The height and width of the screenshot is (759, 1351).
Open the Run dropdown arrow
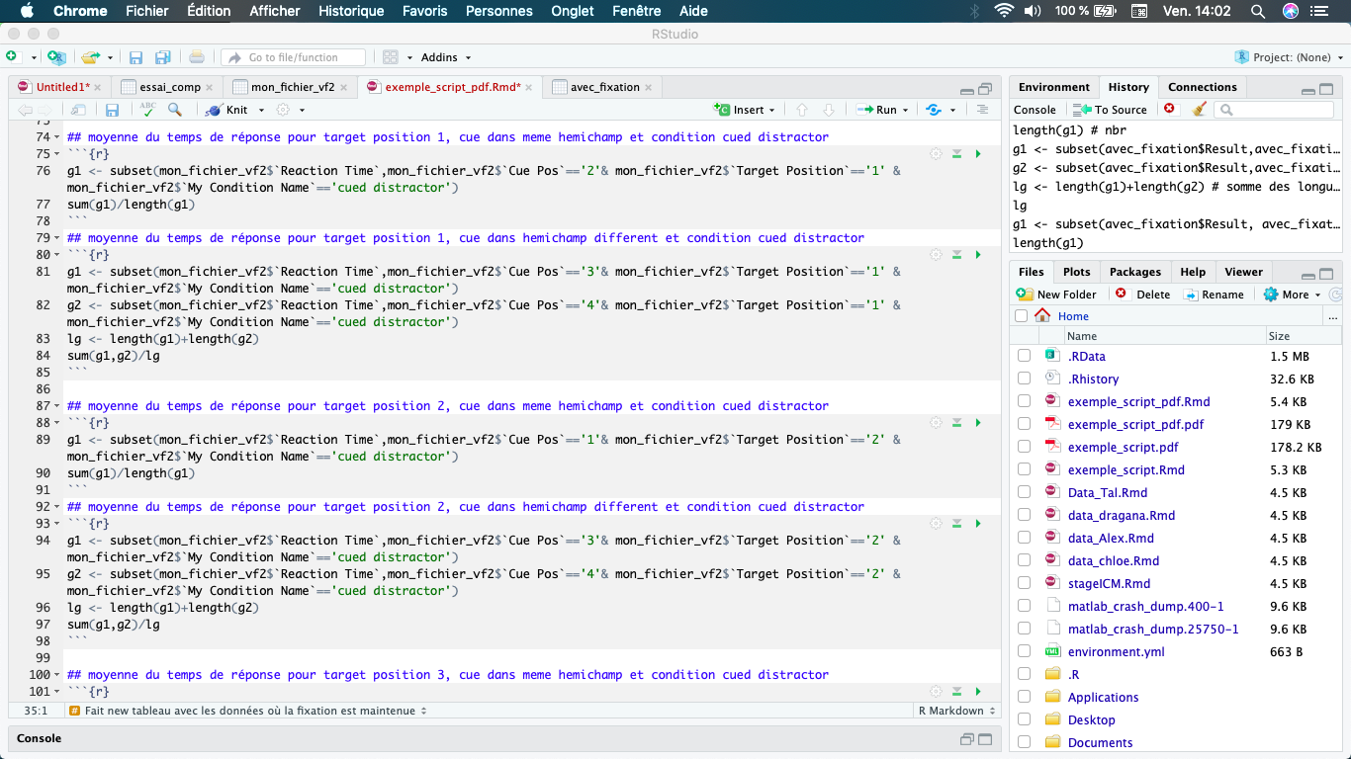(x=907, y=110)
